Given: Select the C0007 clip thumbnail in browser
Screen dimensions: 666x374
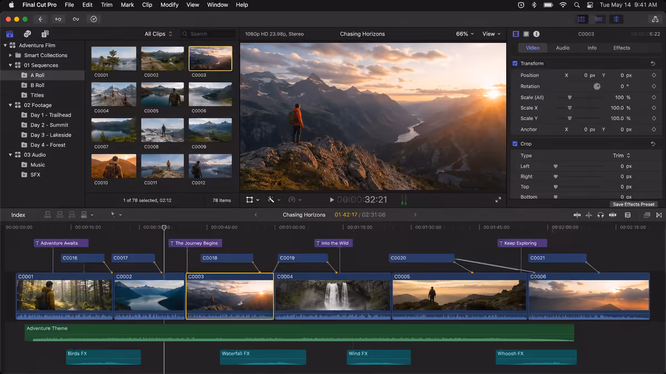Looking at the screenshot, I should tap(114, 130).
